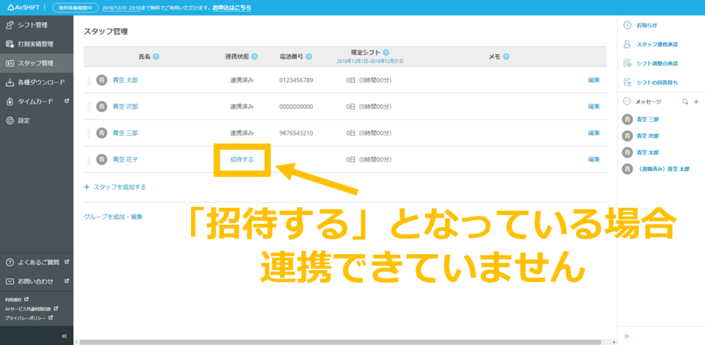
Task: Open 各種ダウンロード in the sidebar
Action: (x=37, y=82)
